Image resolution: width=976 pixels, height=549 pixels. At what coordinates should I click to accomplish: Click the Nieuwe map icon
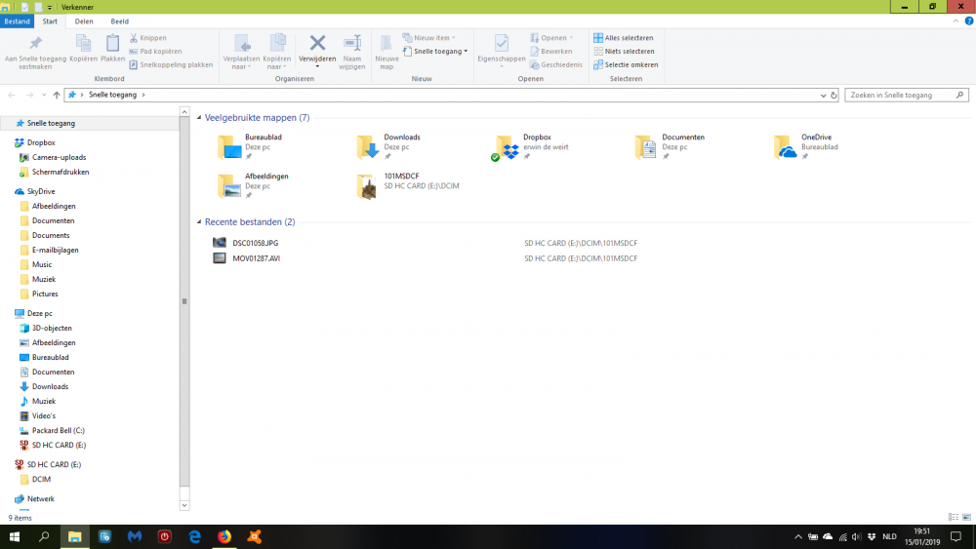point(386,44)
